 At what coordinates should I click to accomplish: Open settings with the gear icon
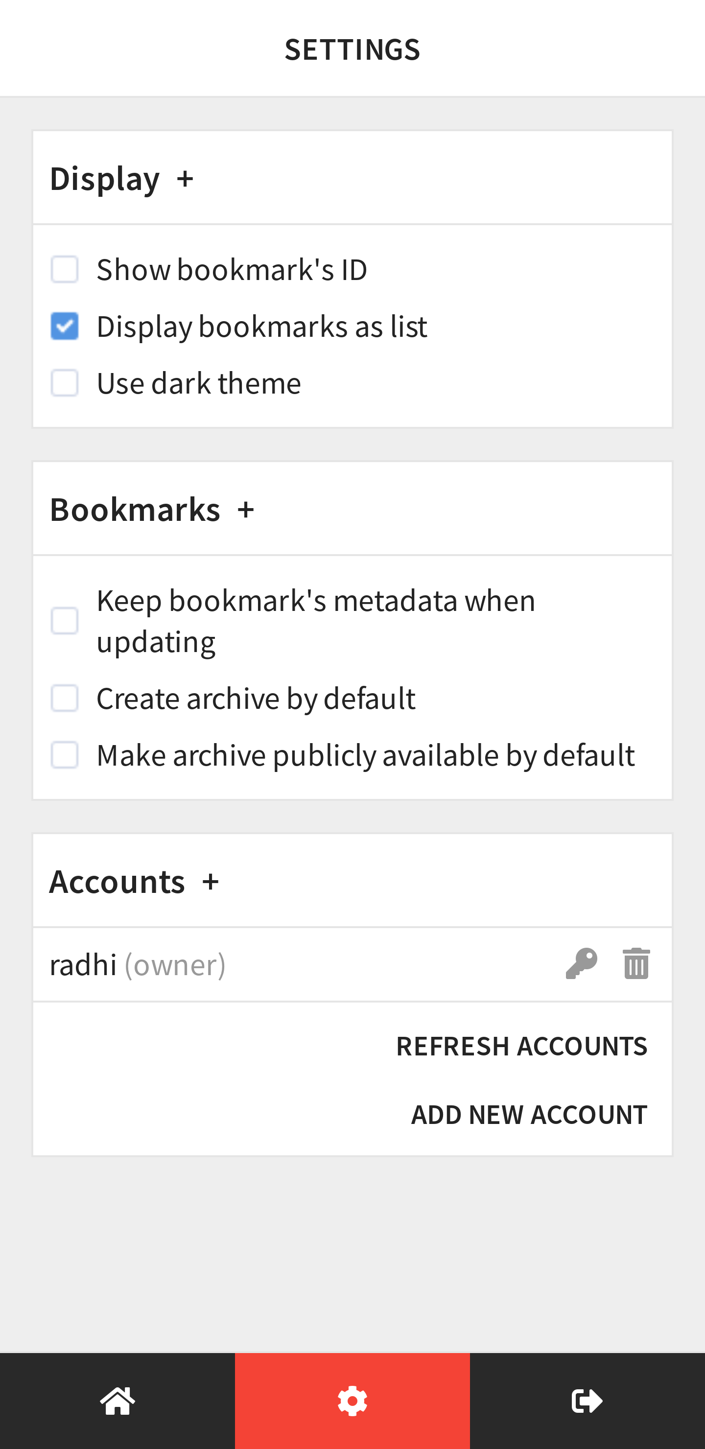[x=352, y=1401]
